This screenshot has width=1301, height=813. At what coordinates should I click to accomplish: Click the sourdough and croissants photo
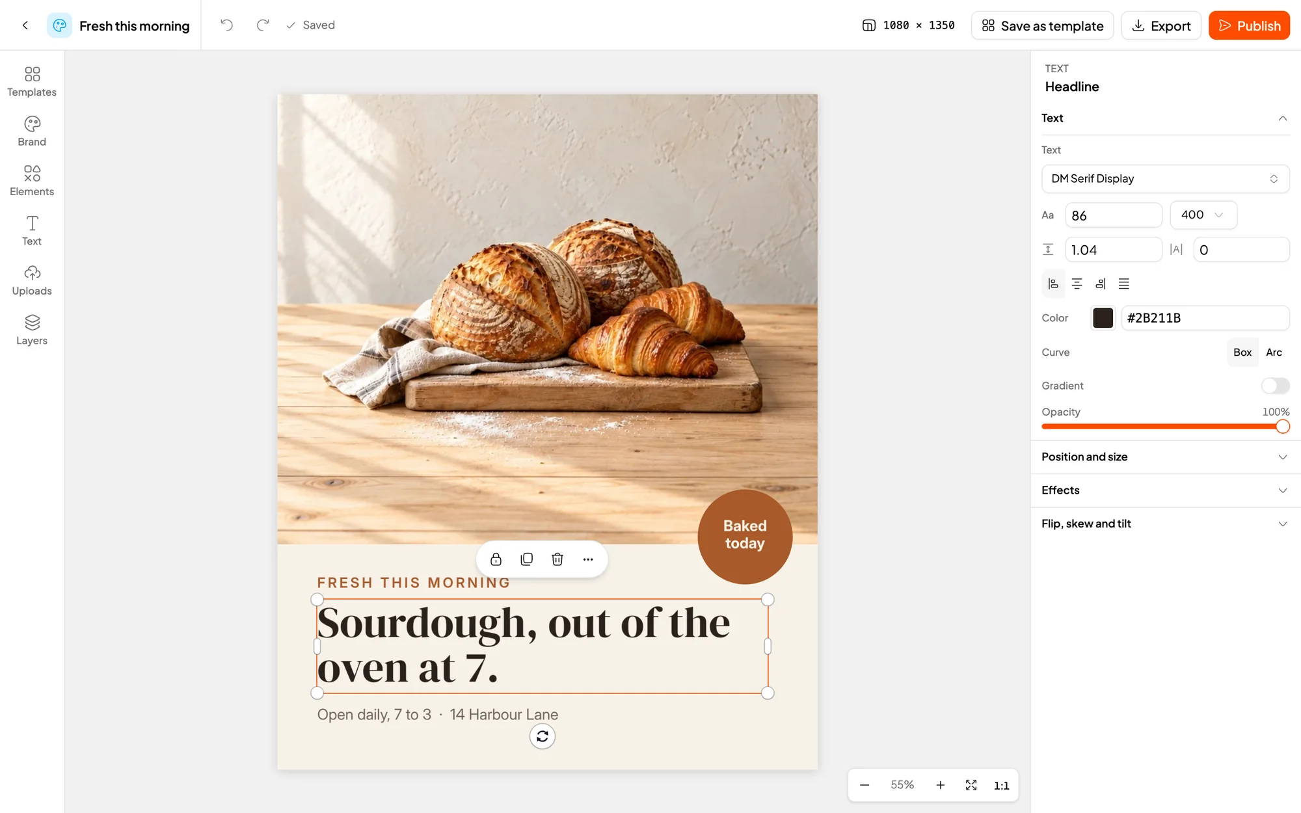click(x=547, y=319)
